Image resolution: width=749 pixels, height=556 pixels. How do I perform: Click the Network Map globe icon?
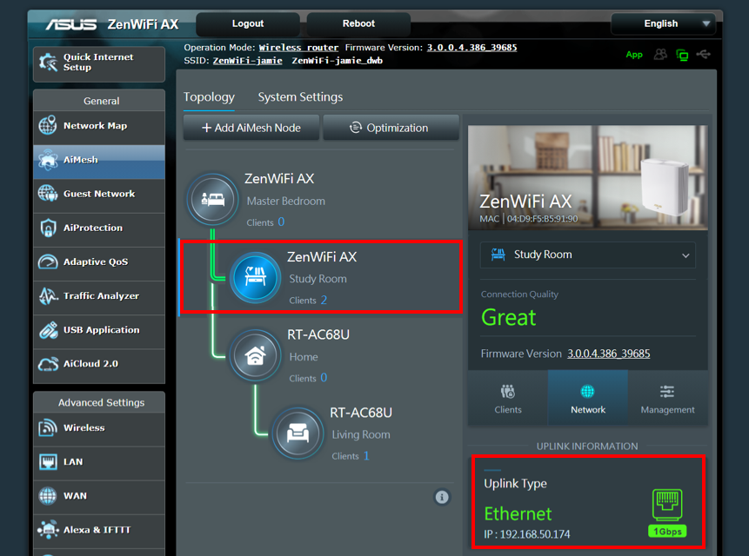coord(48,125)
